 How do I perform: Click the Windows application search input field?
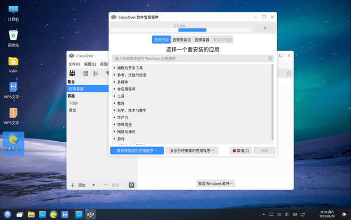pyautogui.click(x=189, y=59)
